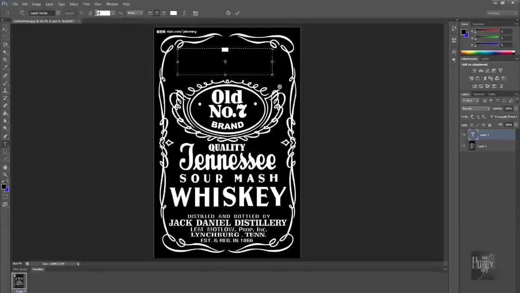
Task: Open the anti-aliasing method dropdown
Action: click(x=135, y=13)
